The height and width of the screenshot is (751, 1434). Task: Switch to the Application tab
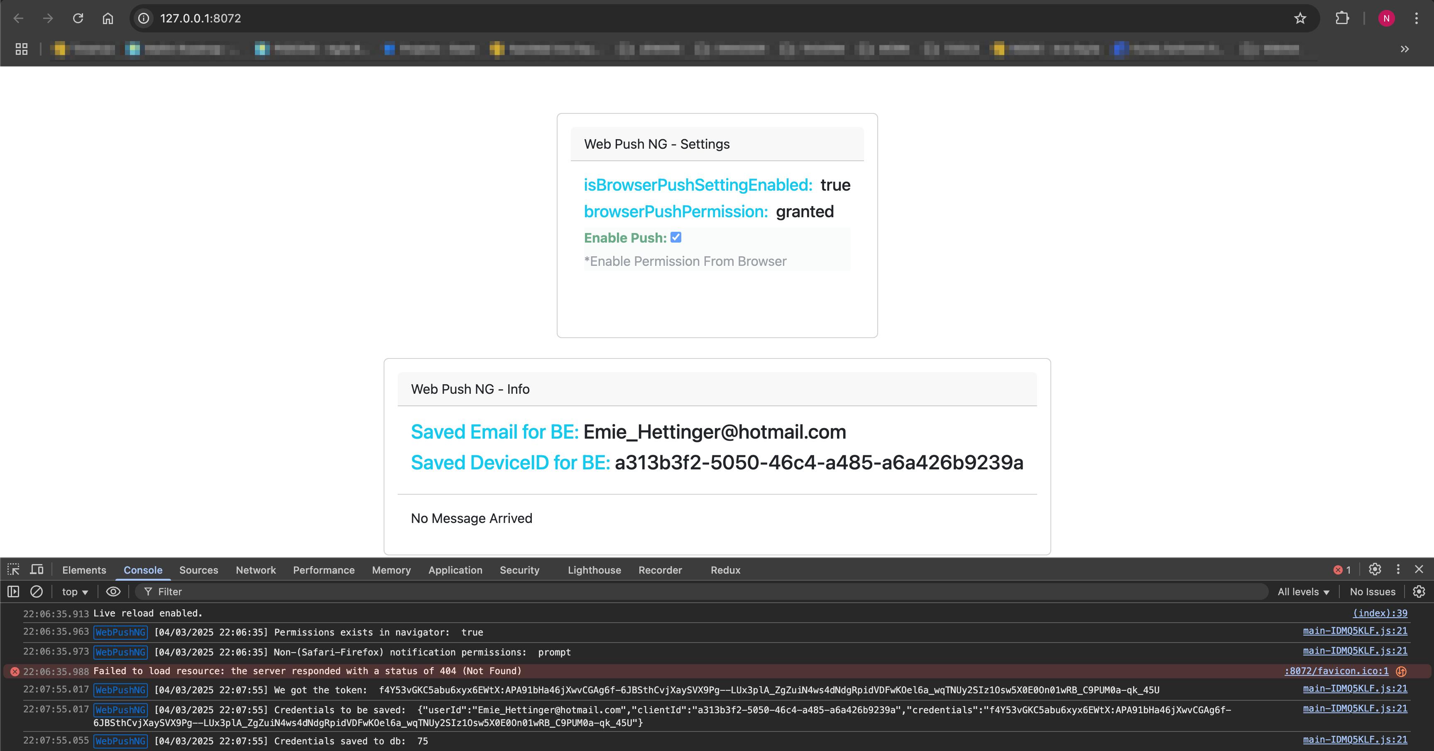(455, 570)
